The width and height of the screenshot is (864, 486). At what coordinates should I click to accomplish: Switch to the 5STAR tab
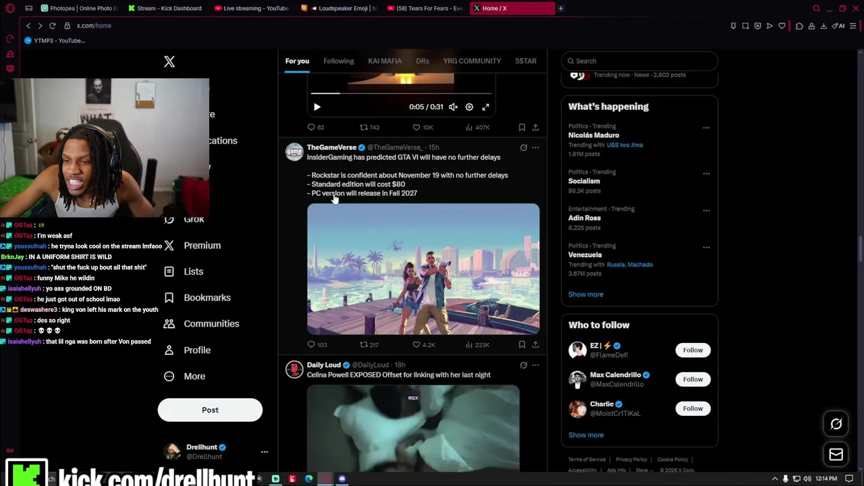click(x=526, y=61)
